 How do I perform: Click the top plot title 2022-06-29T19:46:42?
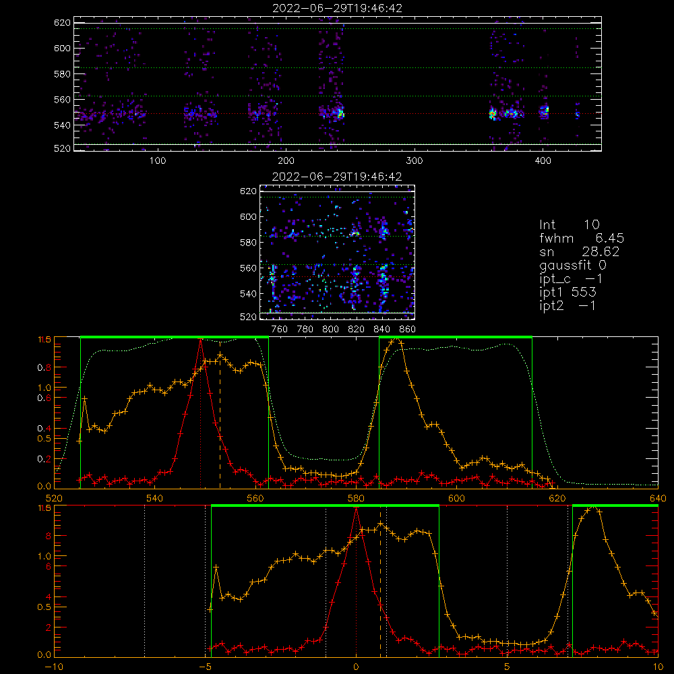point(338,8)
